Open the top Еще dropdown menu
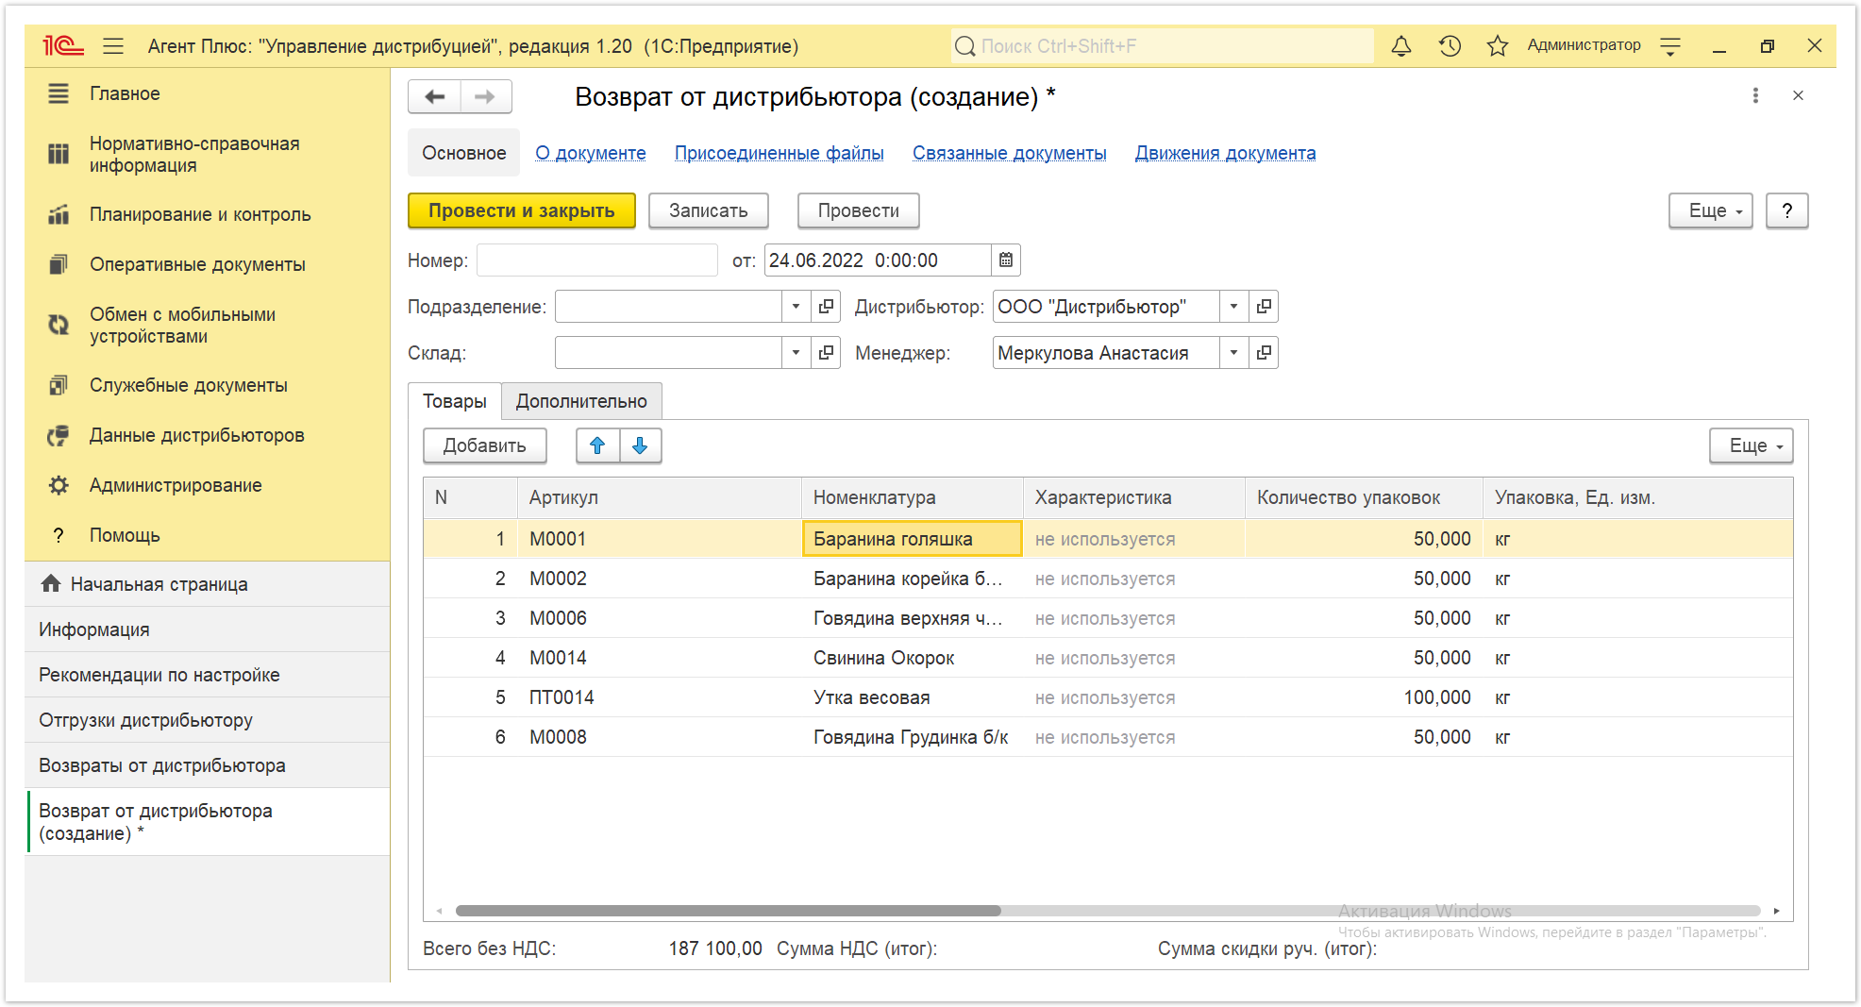Screen dimensions: 1861x1007 [1710, 210]
